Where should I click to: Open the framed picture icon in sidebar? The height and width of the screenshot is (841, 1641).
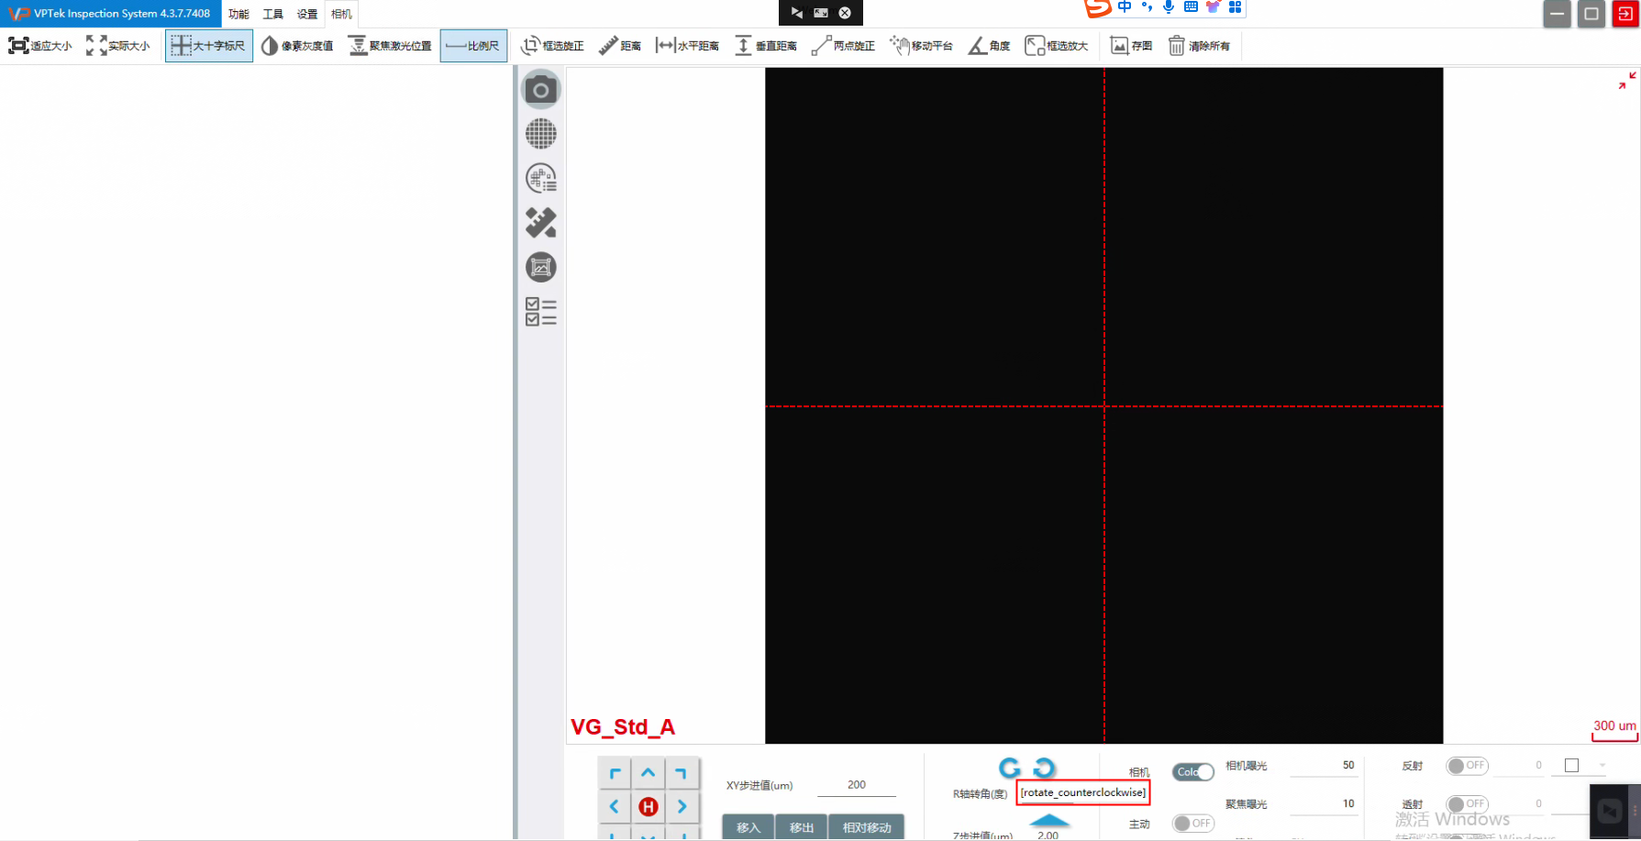pyautogui.click(x=541, y=267)
